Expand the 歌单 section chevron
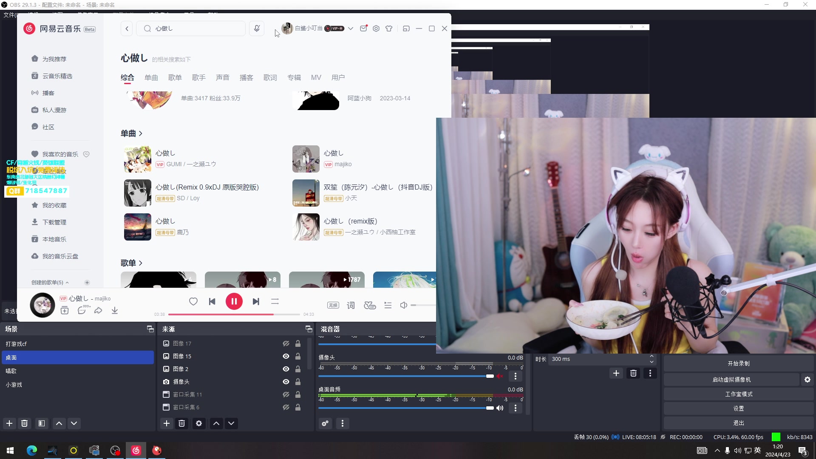The image size is (816, 459). 141,263
